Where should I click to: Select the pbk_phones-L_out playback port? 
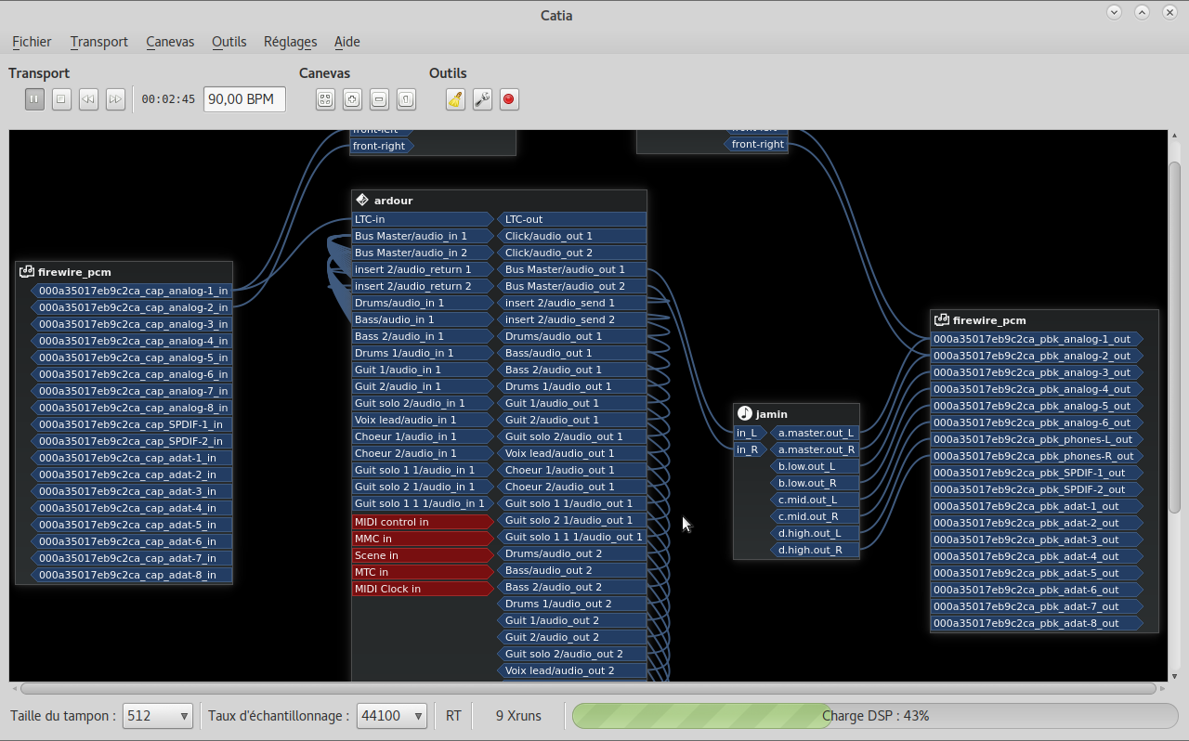pyautogui.click(x=1037, y=439)
